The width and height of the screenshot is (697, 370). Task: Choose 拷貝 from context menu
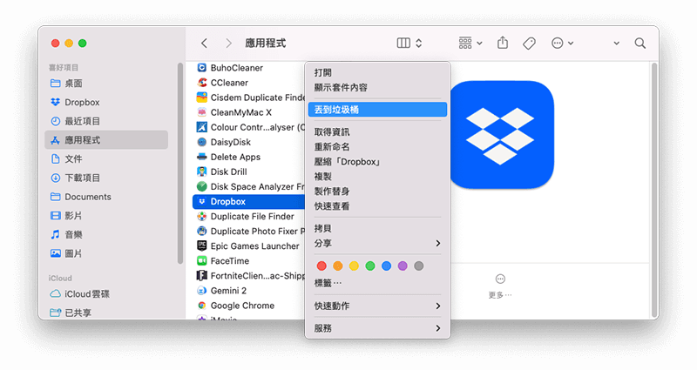[x=377, y=228]
